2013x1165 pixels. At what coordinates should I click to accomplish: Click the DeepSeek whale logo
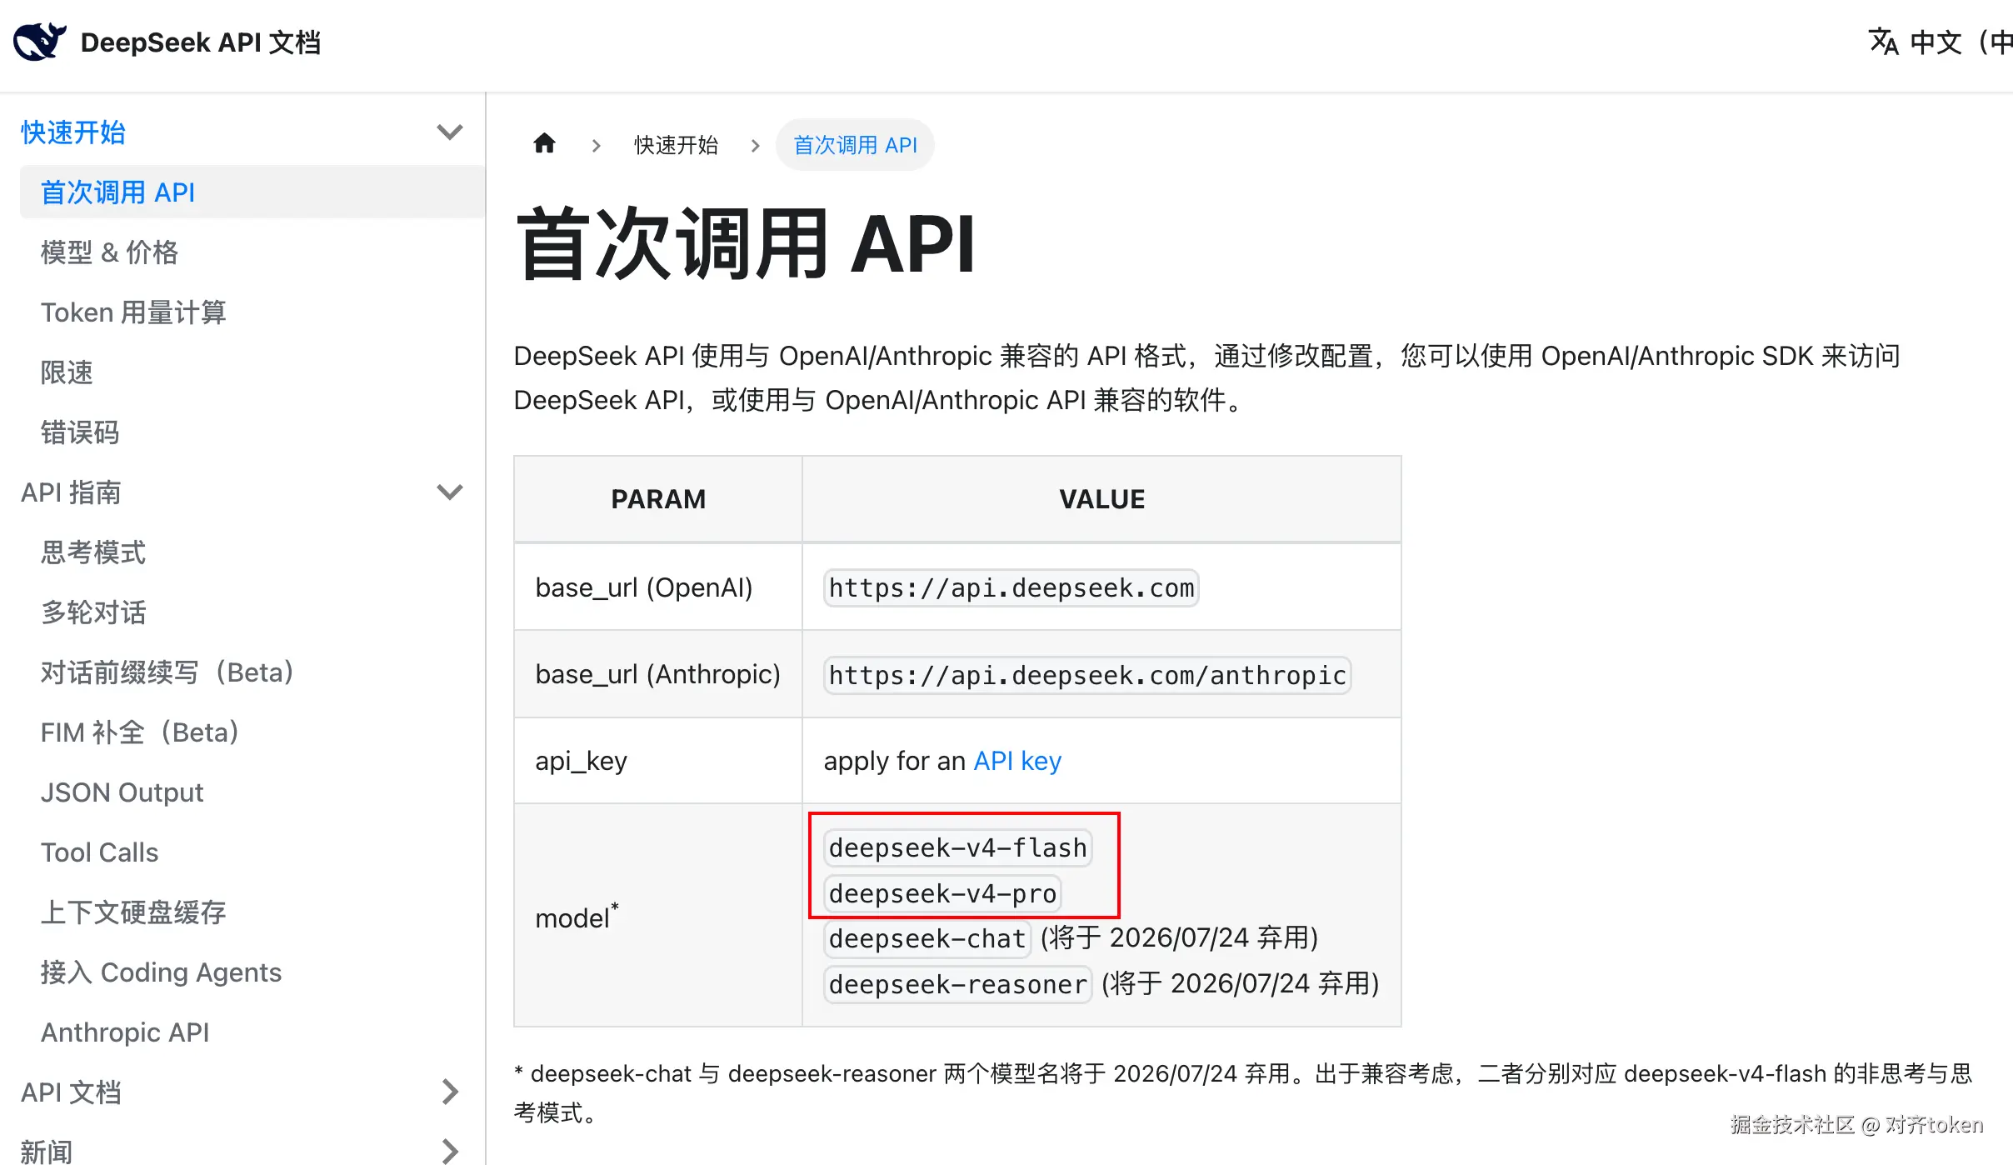39,42
